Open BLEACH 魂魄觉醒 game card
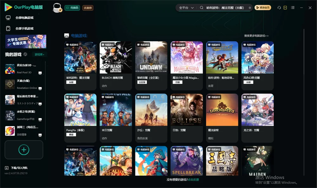This screenshot has width=317, height=188. point(116,66)
